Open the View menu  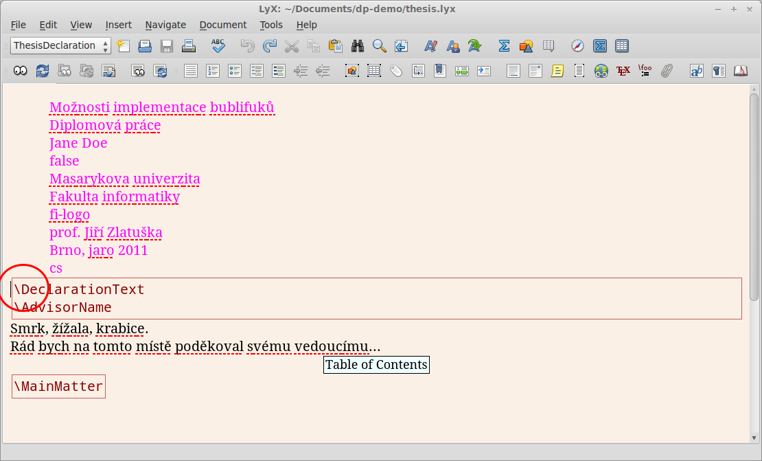81,25
